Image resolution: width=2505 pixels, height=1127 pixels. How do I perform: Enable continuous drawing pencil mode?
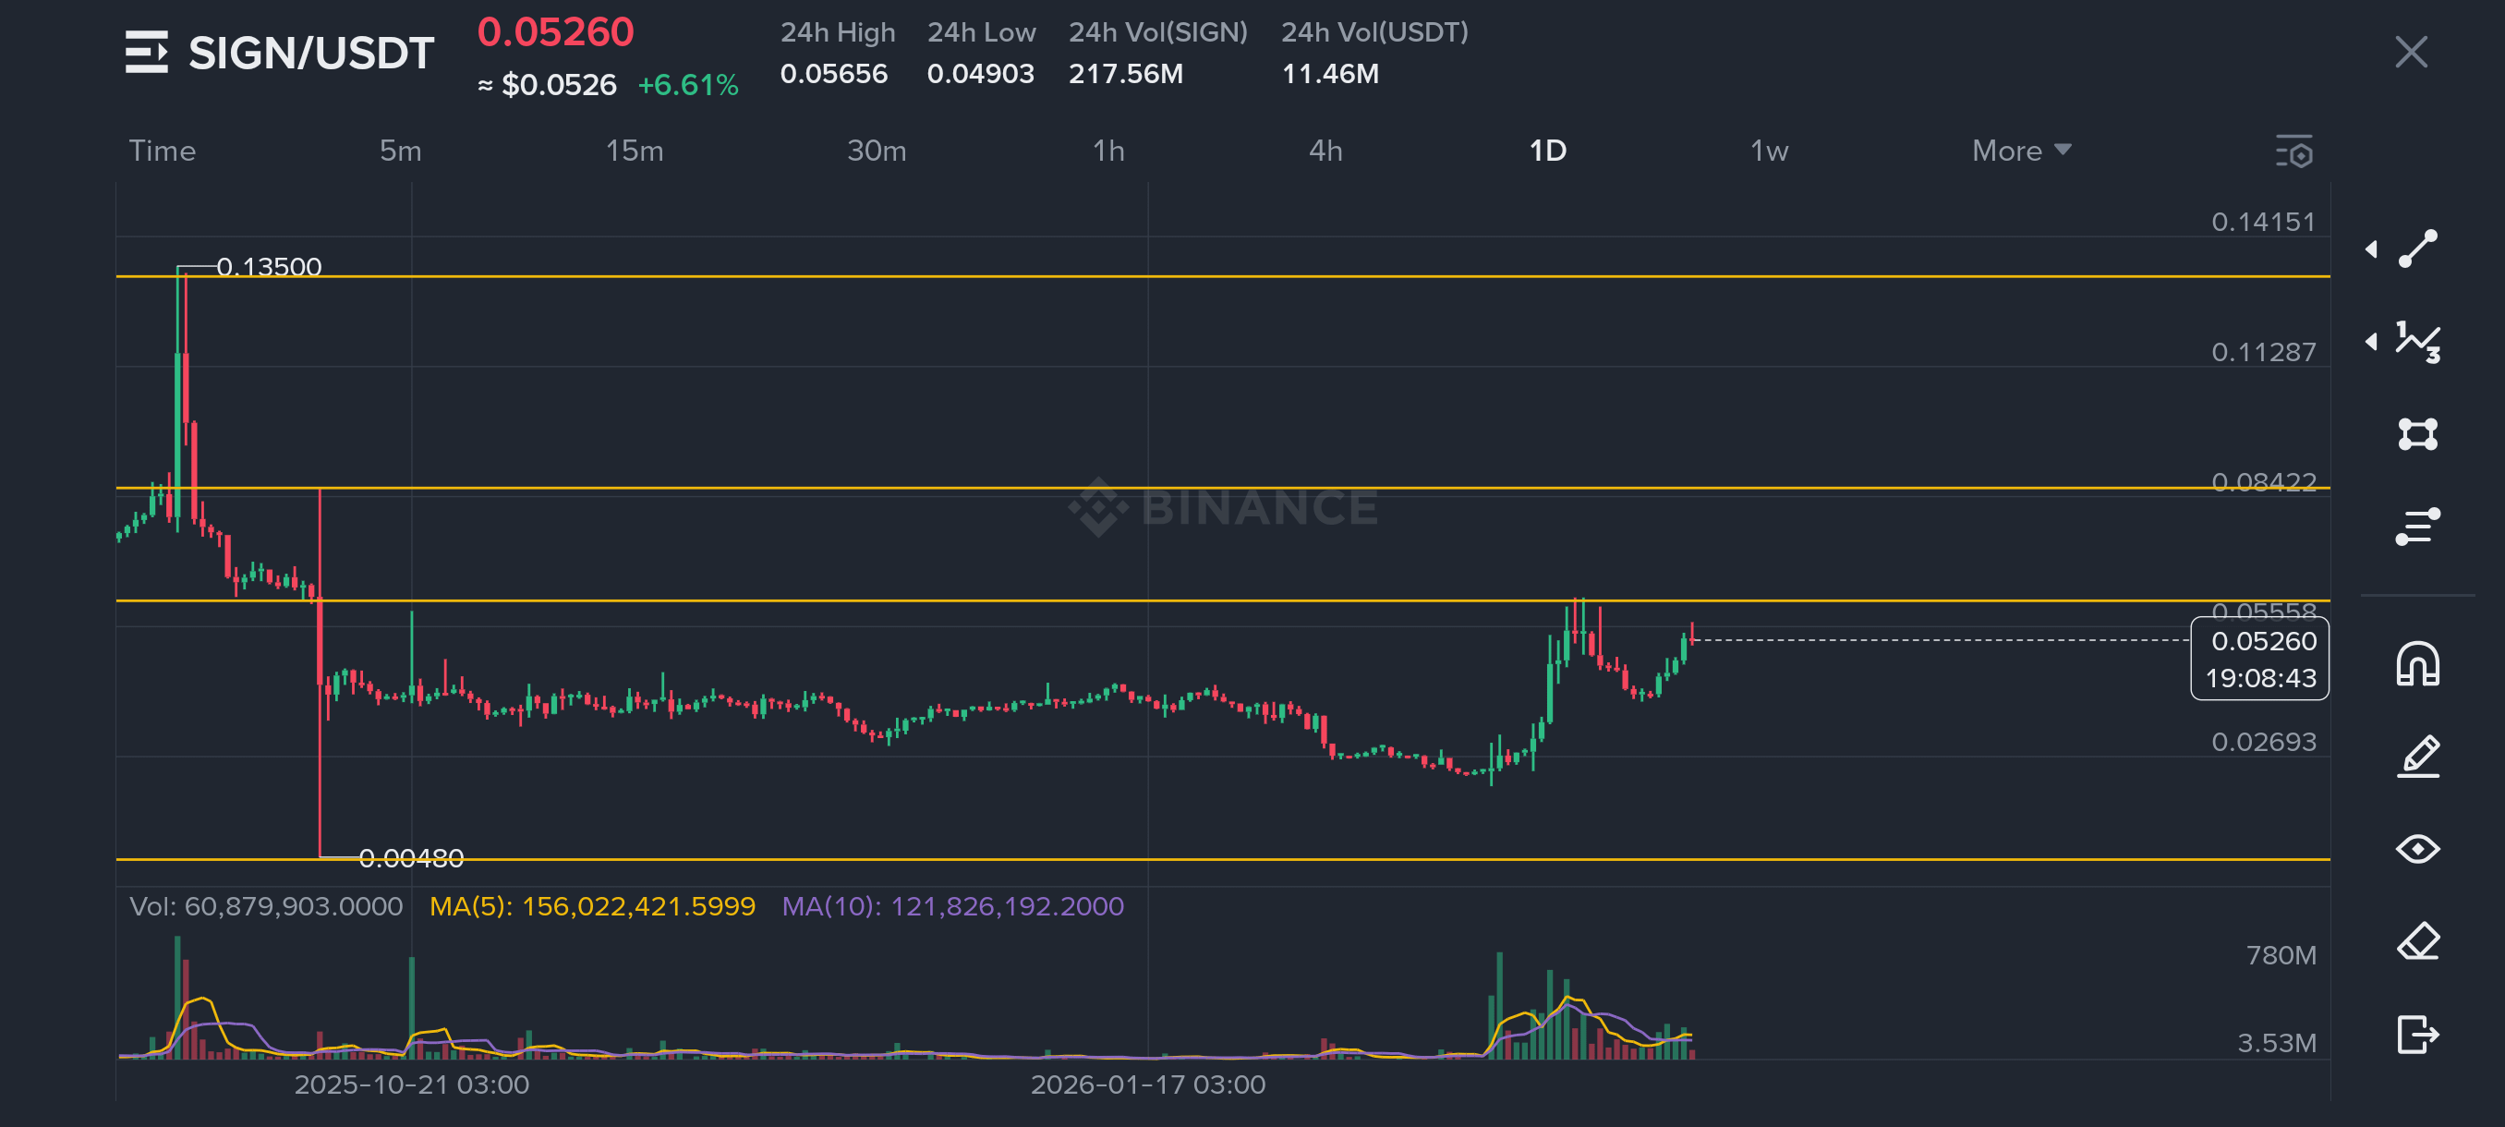click(2417, 757)
